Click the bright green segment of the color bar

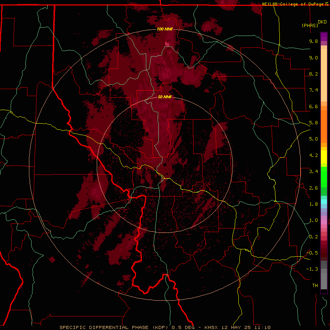(x=324, y=177)
